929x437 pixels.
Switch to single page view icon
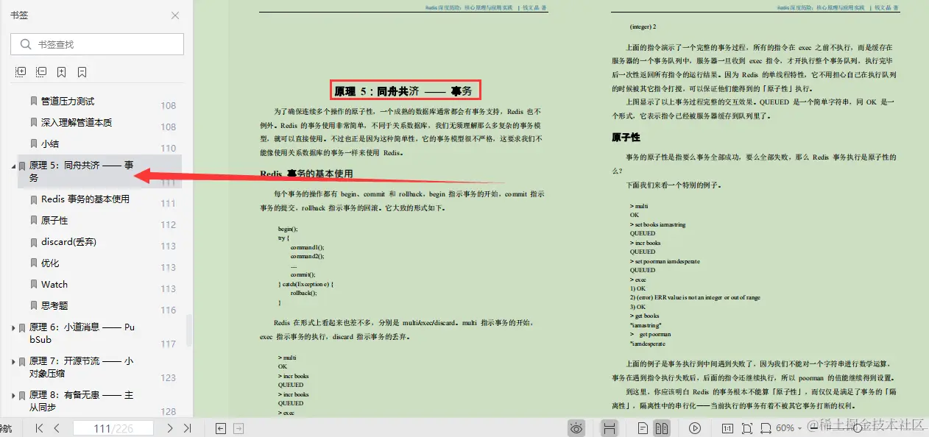coord(643,428)
